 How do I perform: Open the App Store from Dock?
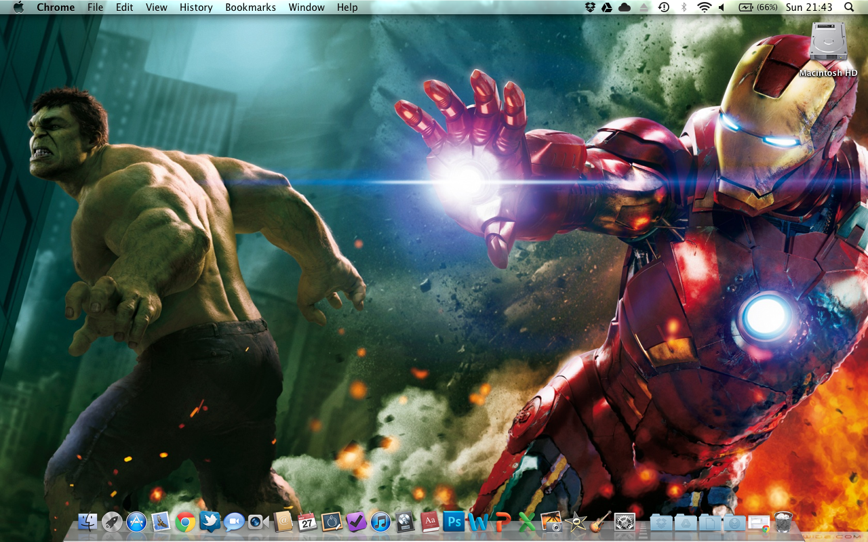[x=136, y=522]
